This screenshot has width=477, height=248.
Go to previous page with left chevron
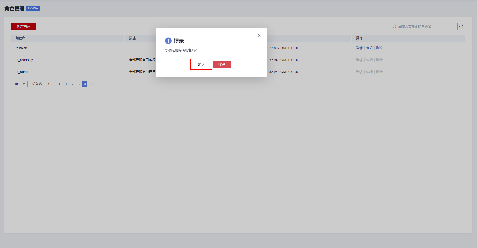(60, 84)
